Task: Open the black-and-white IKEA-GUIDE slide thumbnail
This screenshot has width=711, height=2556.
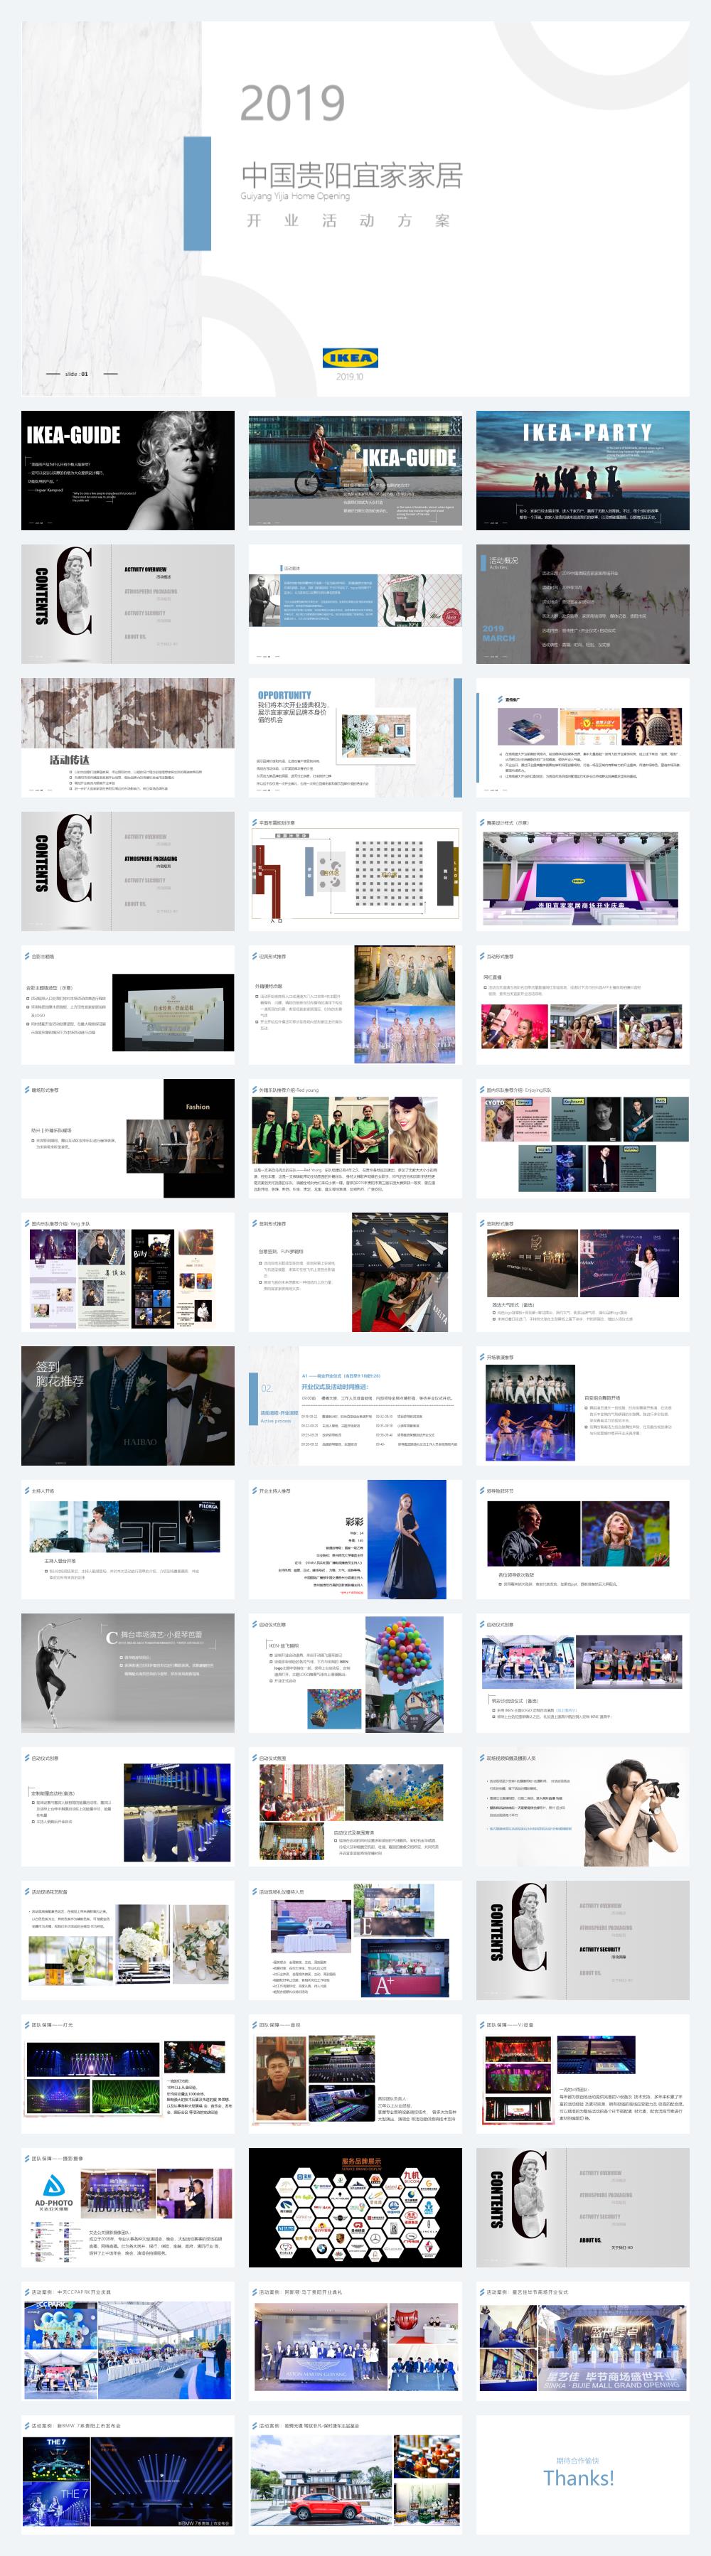Action: 128,471
